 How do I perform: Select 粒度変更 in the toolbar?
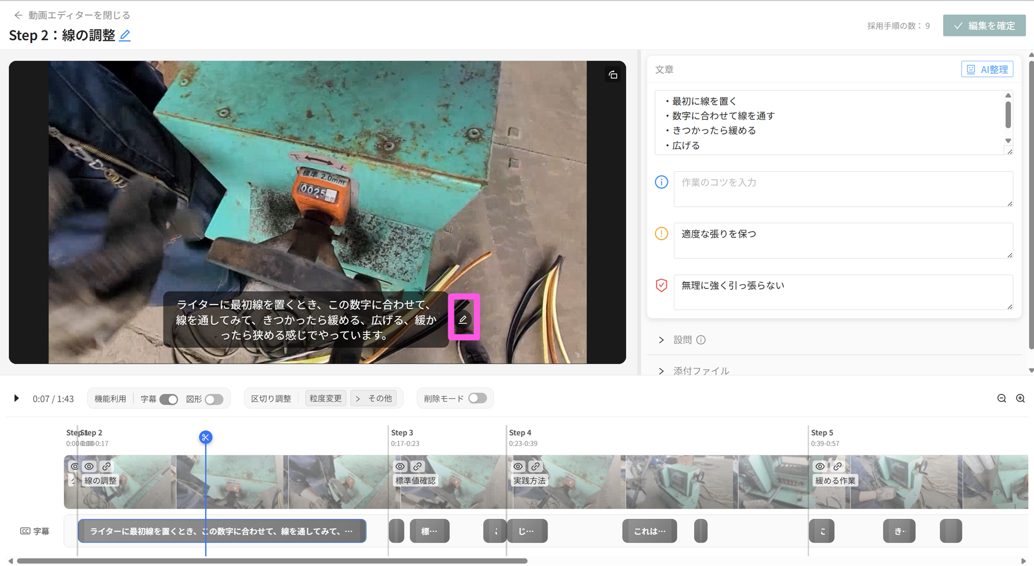pos(326,399)
